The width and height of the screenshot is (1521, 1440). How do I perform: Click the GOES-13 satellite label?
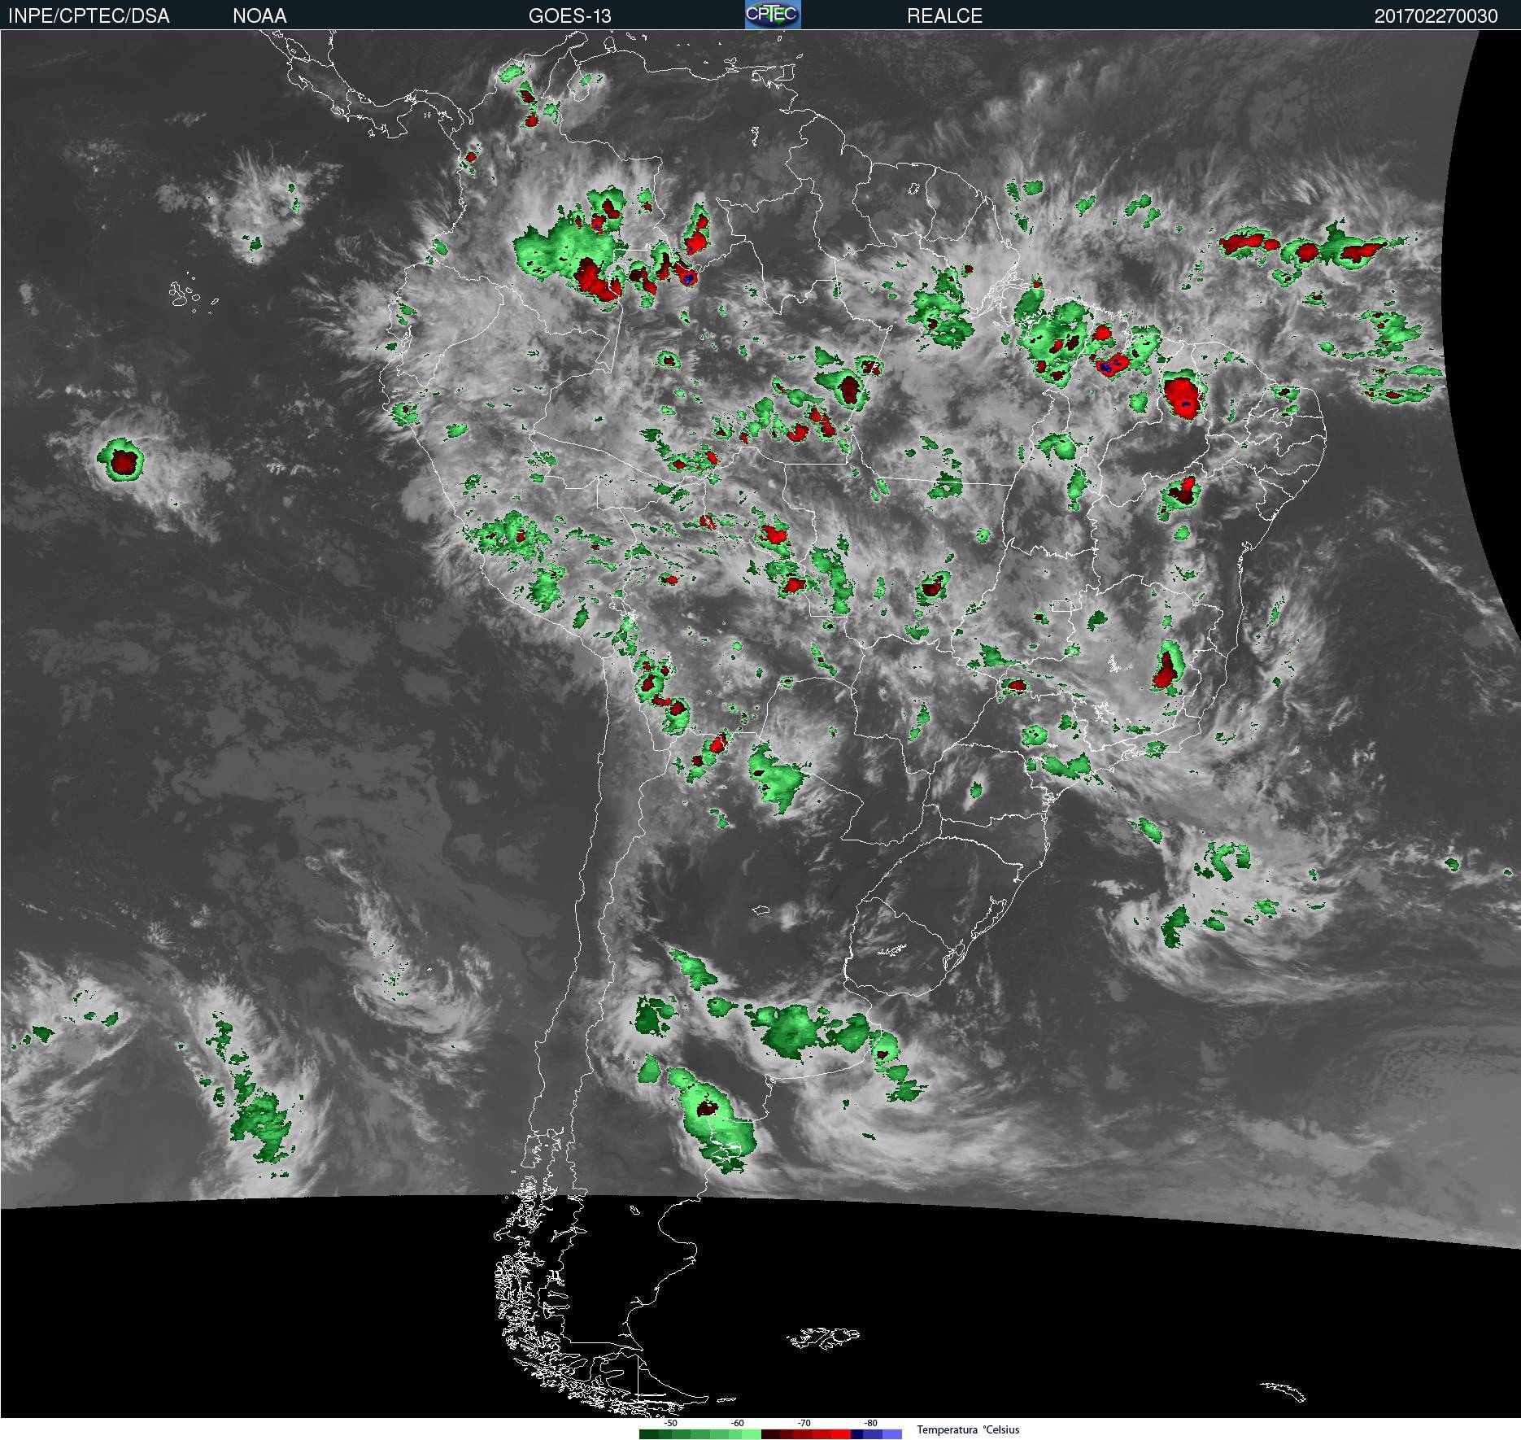pyautogui.click(x=569, y=15)
